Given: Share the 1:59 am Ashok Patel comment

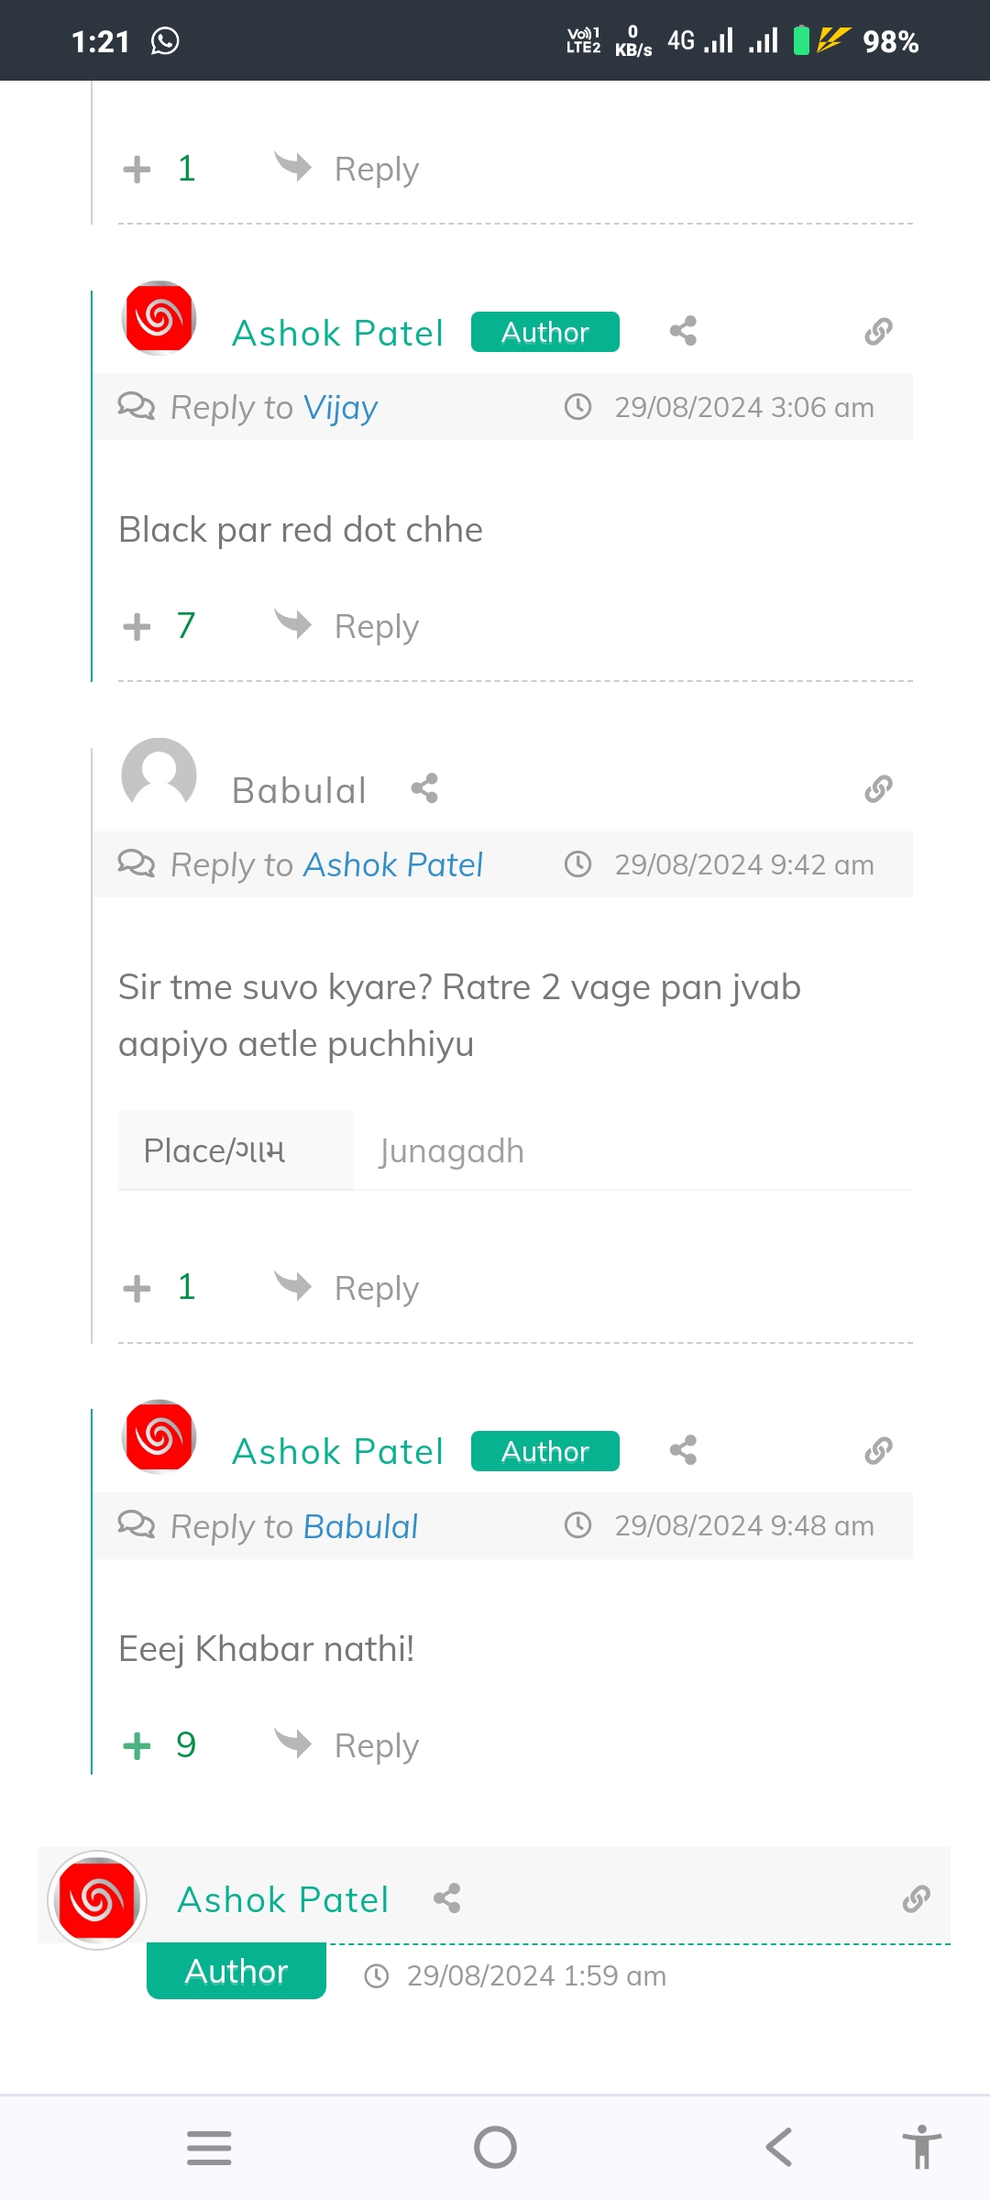Looking at the screenshot, I should [447, 1898].
